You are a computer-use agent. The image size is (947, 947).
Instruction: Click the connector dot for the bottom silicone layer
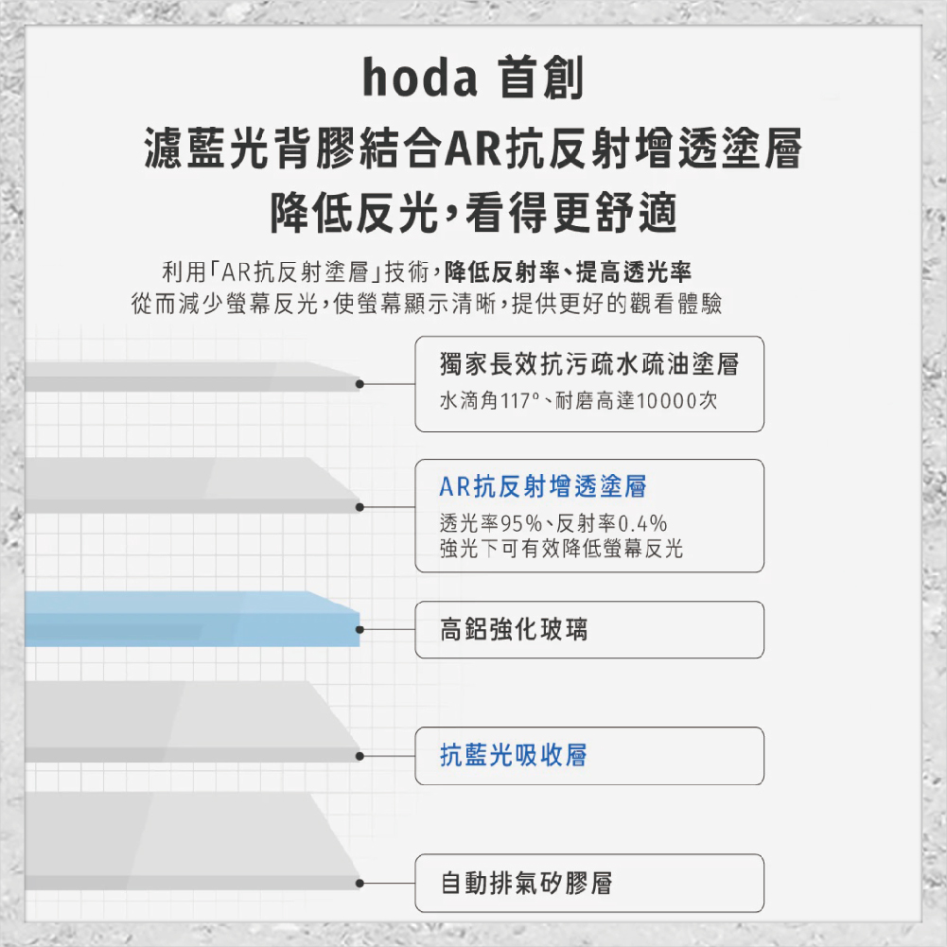pos(360,884)
